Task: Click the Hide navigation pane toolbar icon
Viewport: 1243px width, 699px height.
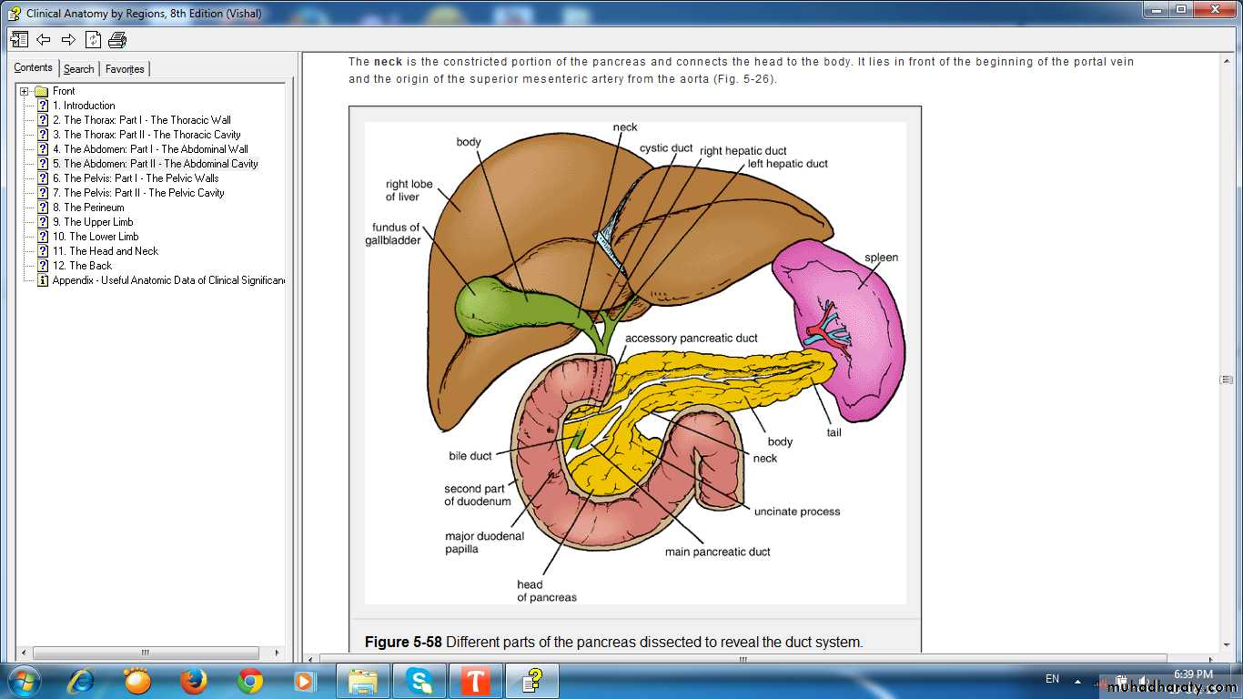Action: click(x=19, y=39)
